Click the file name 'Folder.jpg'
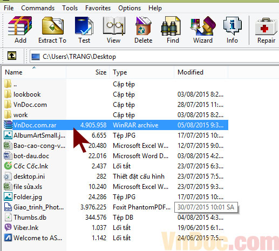The image size is (279, 251). [x=28, y=197]
